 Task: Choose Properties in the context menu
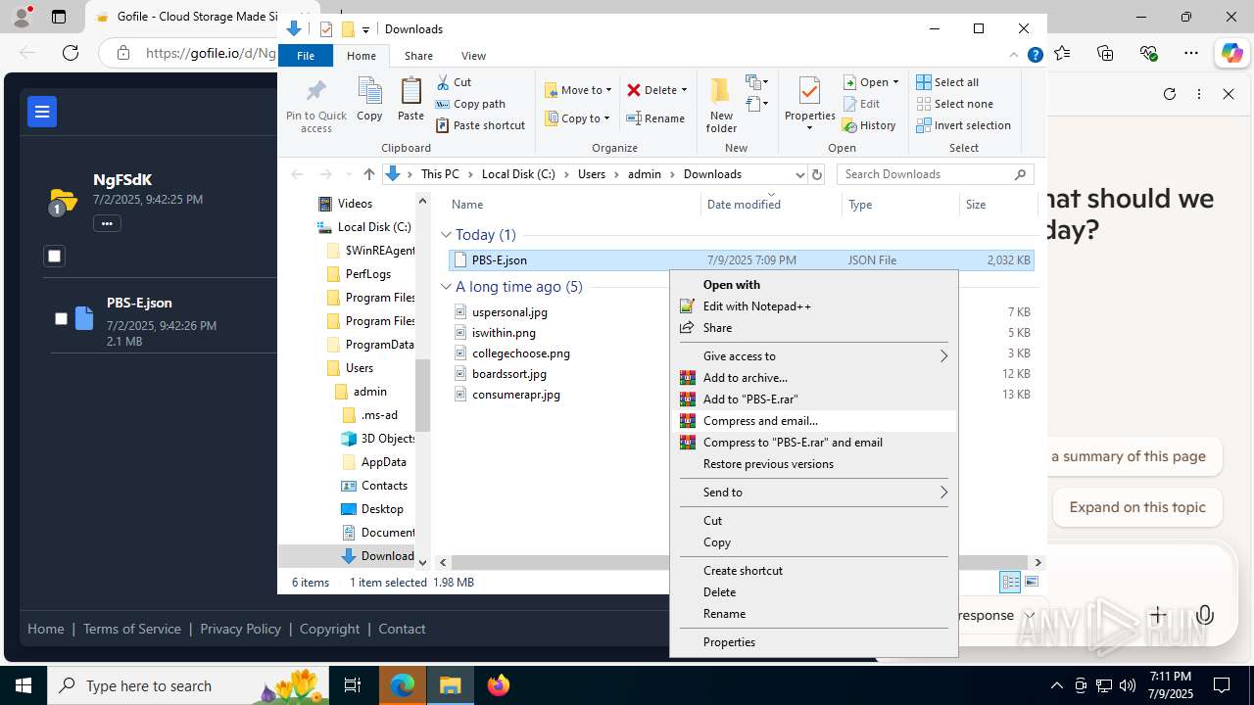pos(814,642)
